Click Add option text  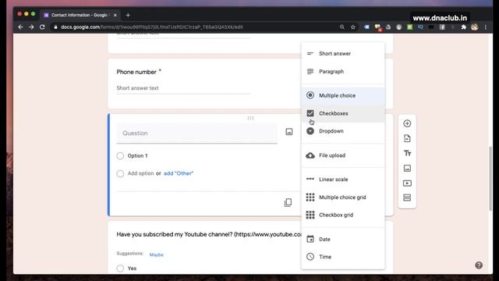(x=140, y=173)
